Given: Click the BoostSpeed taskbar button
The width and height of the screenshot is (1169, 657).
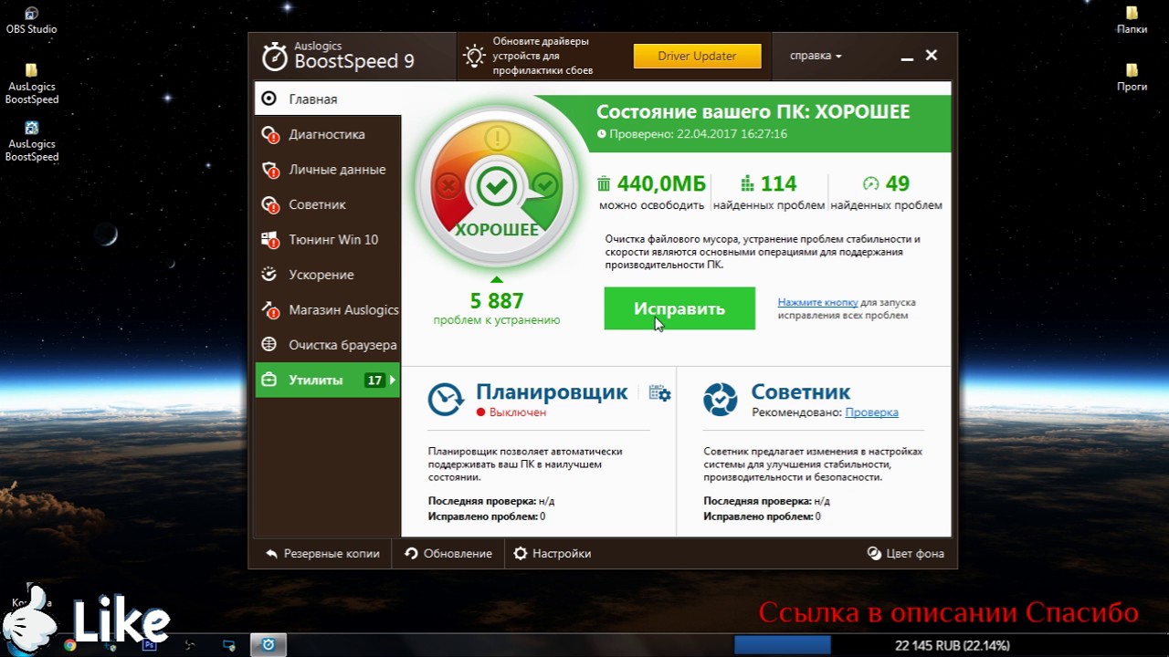Looking at the screenshot, I should pos(268,645).
